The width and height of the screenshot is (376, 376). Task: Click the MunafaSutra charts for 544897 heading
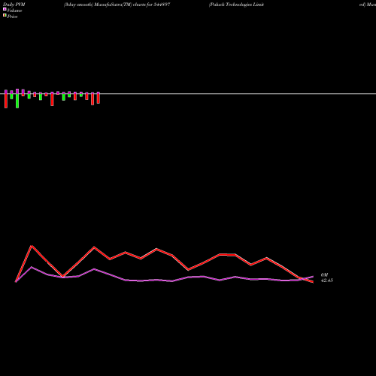point(117,5)
